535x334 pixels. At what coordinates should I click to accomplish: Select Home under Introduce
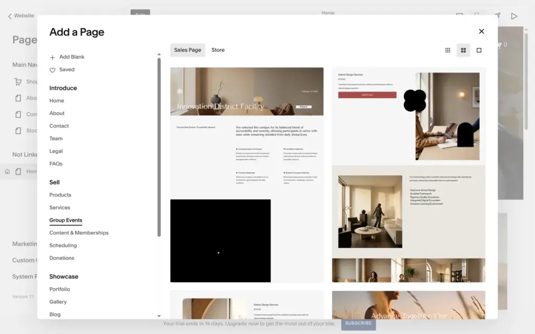(x=56, y=101)
